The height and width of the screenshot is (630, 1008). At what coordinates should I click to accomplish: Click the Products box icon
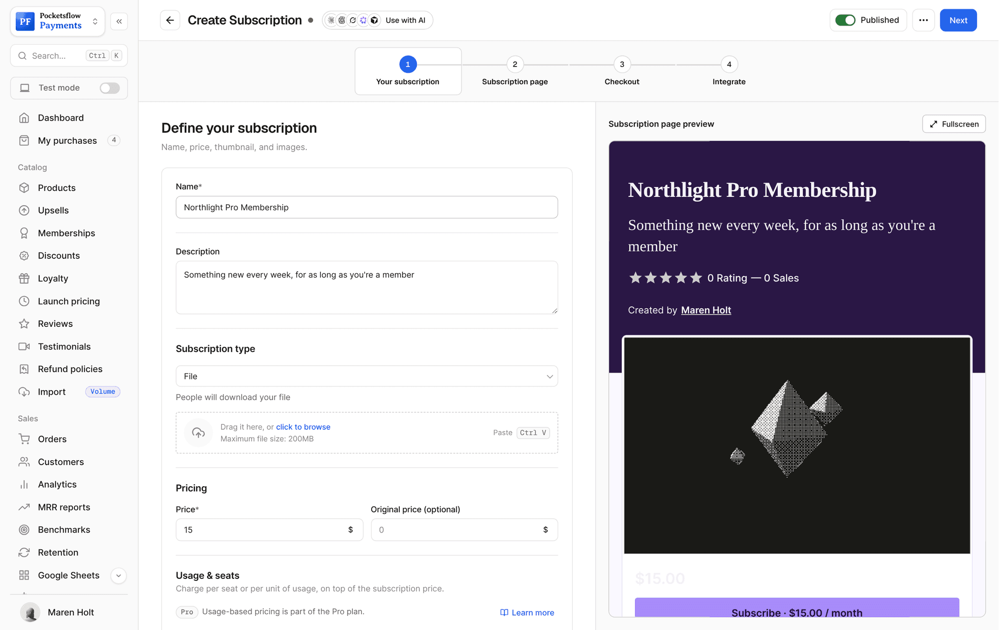(24, 188)
